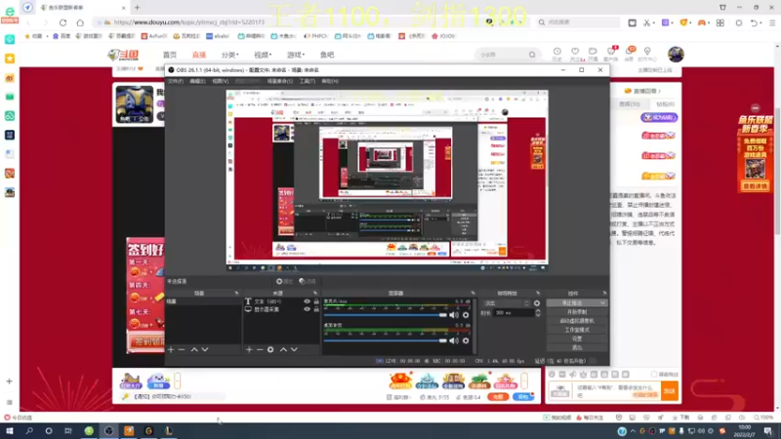The image size is (781, 439).
Task: Click start virtual camera button in OBS
Action: point(577,321)
